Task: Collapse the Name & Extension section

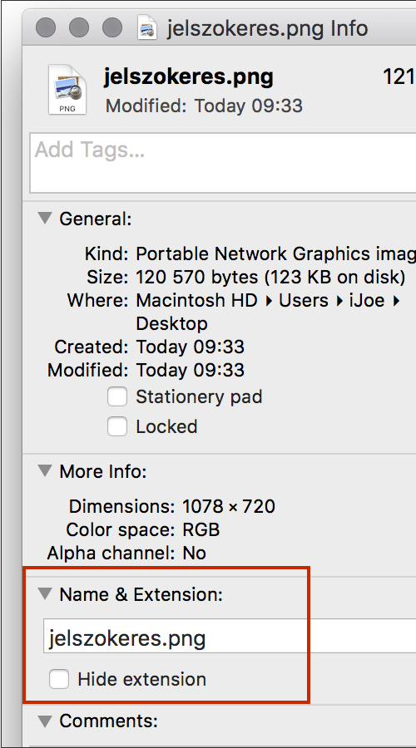Action: point(46,594)
